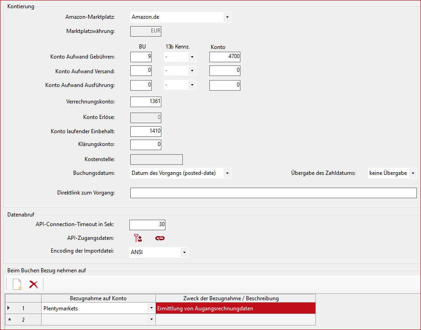
Task: Click the red Ermittlung von Augangsrechnungdaten cell
Action: pyautogui.click(x=235, y=308)
